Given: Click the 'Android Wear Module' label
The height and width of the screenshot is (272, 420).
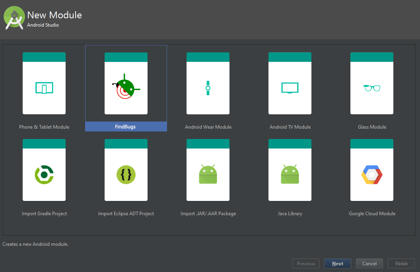Looking at the screenshot, I should coord(208,127).
